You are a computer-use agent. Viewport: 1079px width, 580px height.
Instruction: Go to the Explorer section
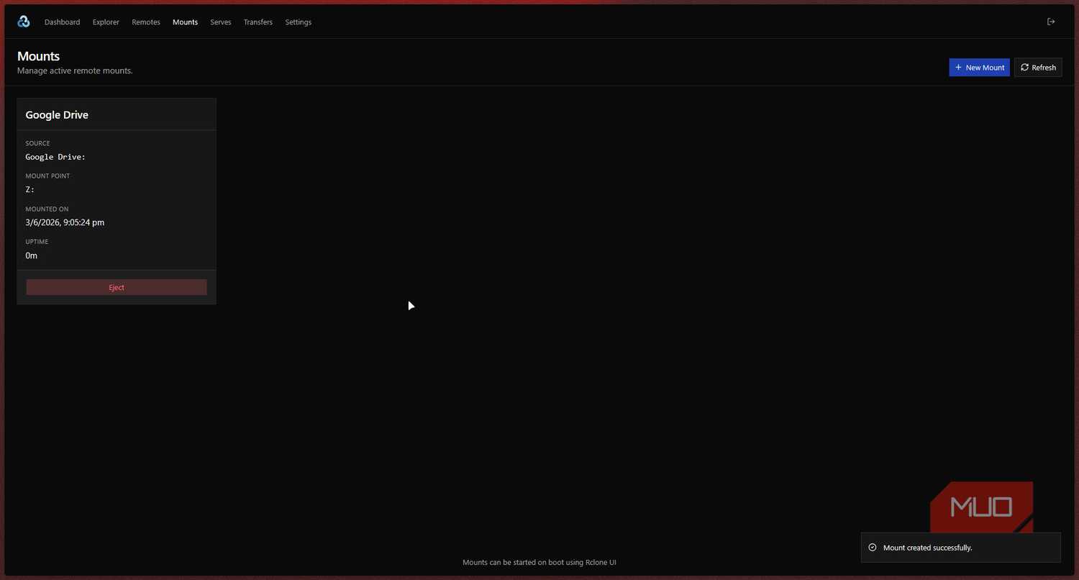click(x=106, y=22)
